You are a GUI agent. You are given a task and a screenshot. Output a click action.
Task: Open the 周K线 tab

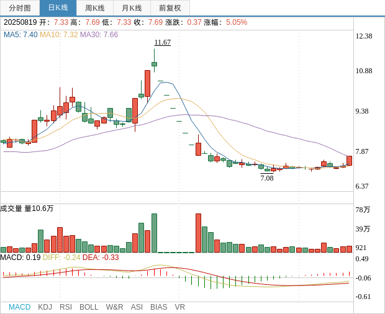tap(95, 8)
